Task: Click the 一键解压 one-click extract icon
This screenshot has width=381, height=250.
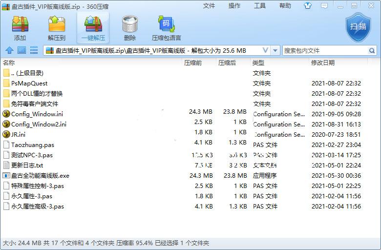Action: click(93, 24)
